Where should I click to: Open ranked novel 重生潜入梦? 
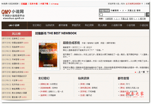16,97
